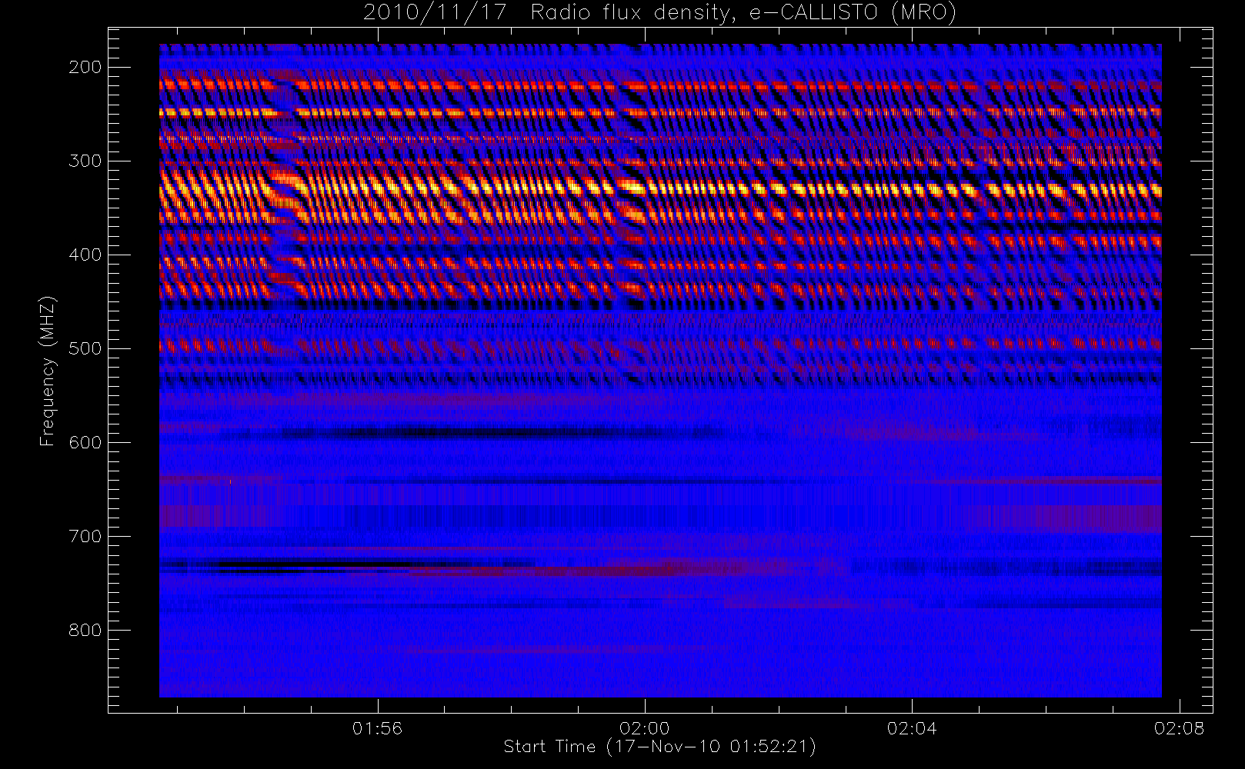
Task: Click the 02:08 time tick label
Action: [1179, 728]
